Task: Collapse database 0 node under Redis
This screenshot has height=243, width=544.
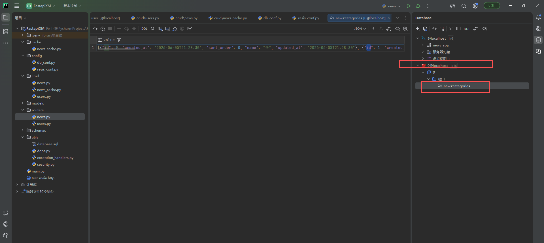Action: [423, 72]
